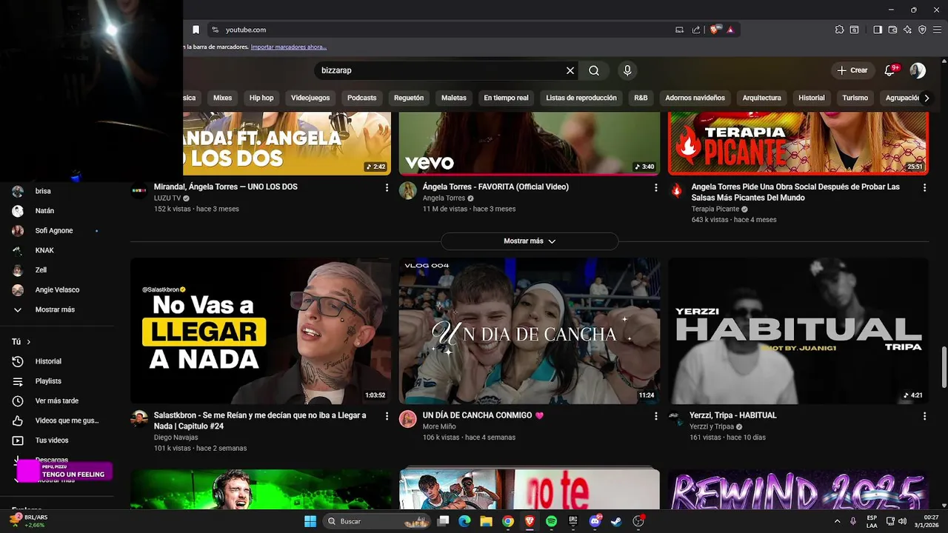This screenshot has height=533, width=948.
Task: Open the browser hamburger menu
Action: coord(937,30)
